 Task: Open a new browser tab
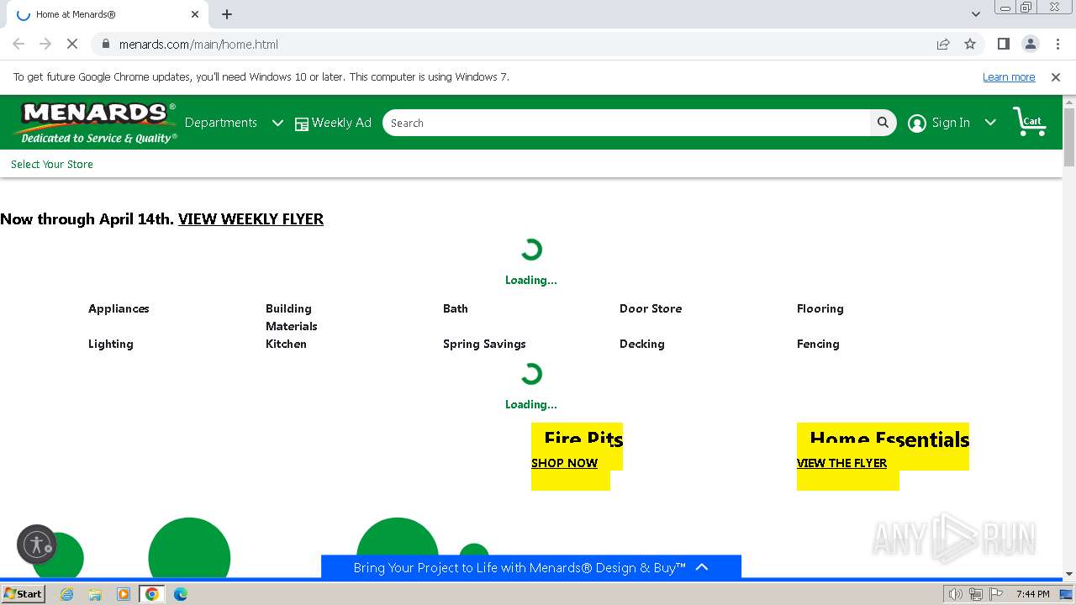[x=227, y=14]
